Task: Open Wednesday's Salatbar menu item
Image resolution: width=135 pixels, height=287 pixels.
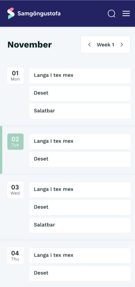Action: [80, 225]
